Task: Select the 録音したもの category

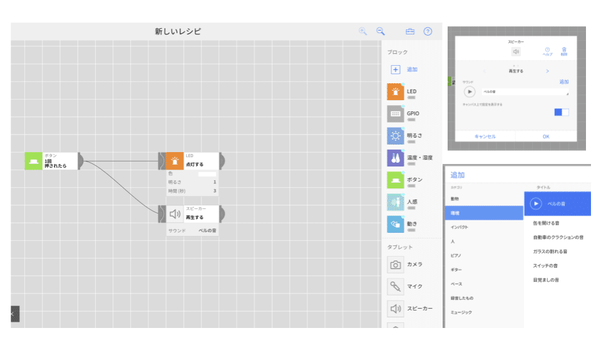Action: click(484, 298)
